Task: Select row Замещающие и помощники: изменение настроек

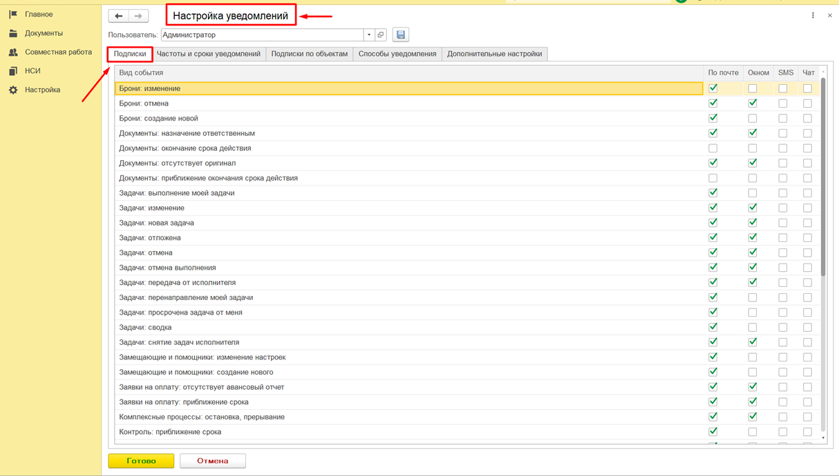Action: [409, 357]
